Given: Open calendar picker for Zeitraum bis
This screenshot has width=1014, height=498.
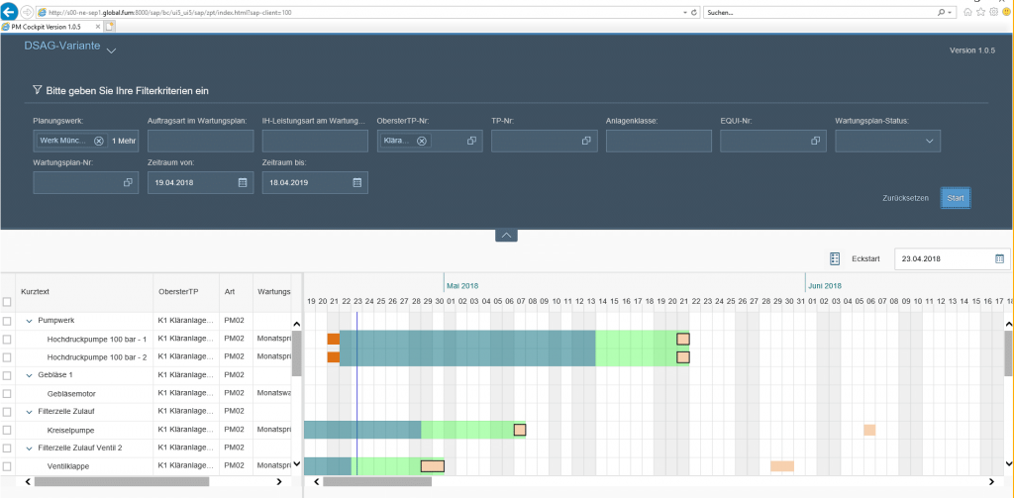Looking at the screenshot, I should 357,183.
